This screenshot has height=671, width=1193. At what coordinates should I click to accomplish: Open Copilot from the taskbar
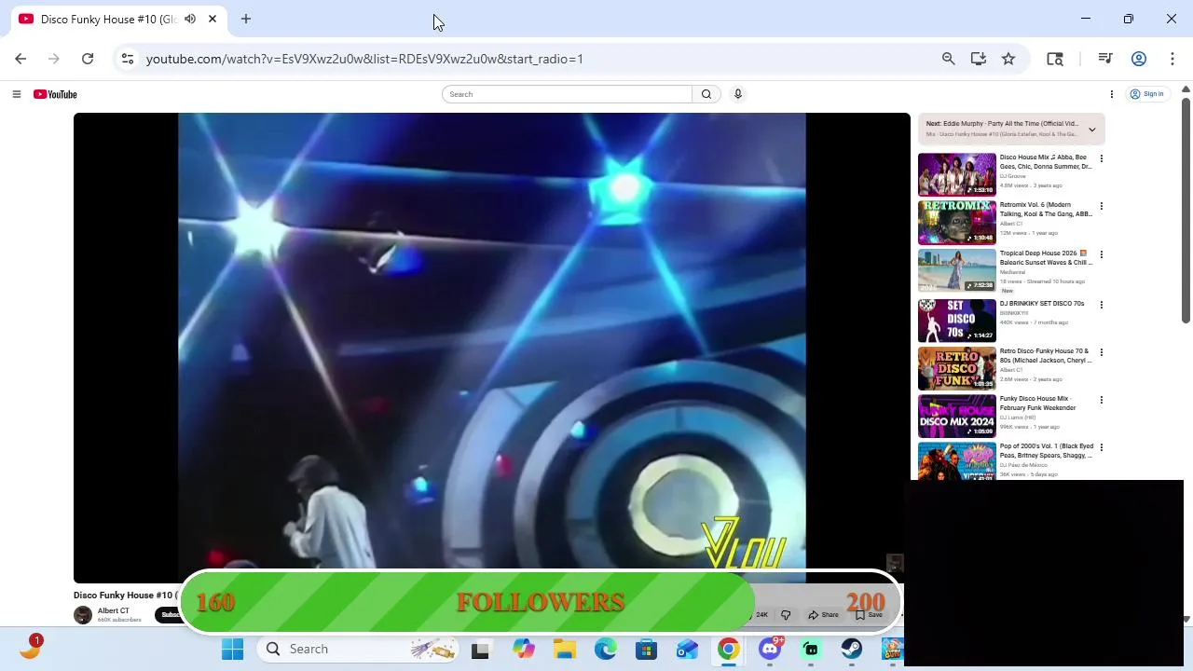pos(523,650)
